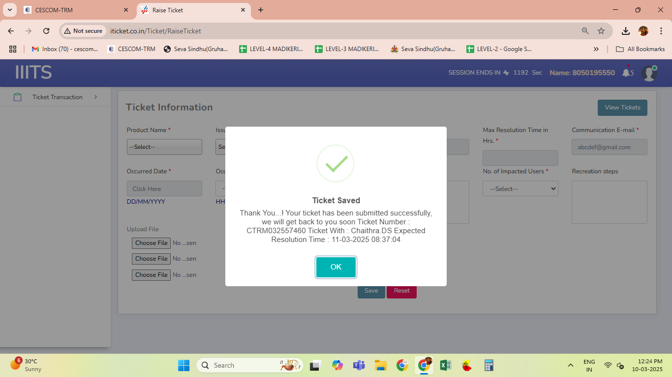Click the Name: 8050195550 label

pos(582,73)
